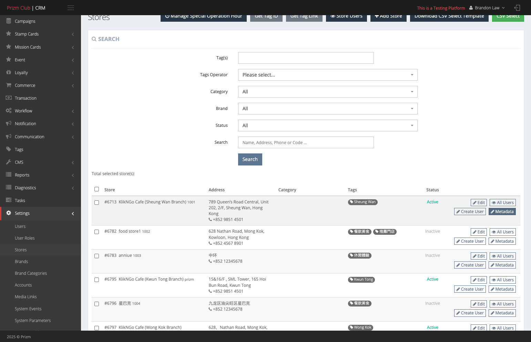Click the Name, Address, Phone search field
Viewport: 531px width, 342px height.
pyautogui.click(x=306, y=142)
